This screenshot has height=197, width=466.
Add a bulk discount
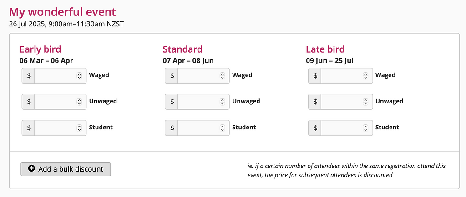click(x=66, y=169)
